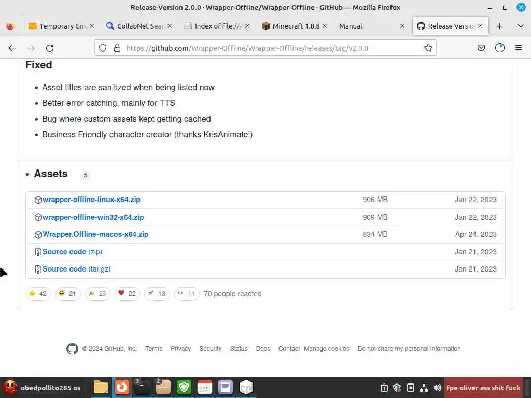Image resolution: width=531 pixels, height=398 pixels.
Task: Click 70 people reacted text
Action: (233, 294)
